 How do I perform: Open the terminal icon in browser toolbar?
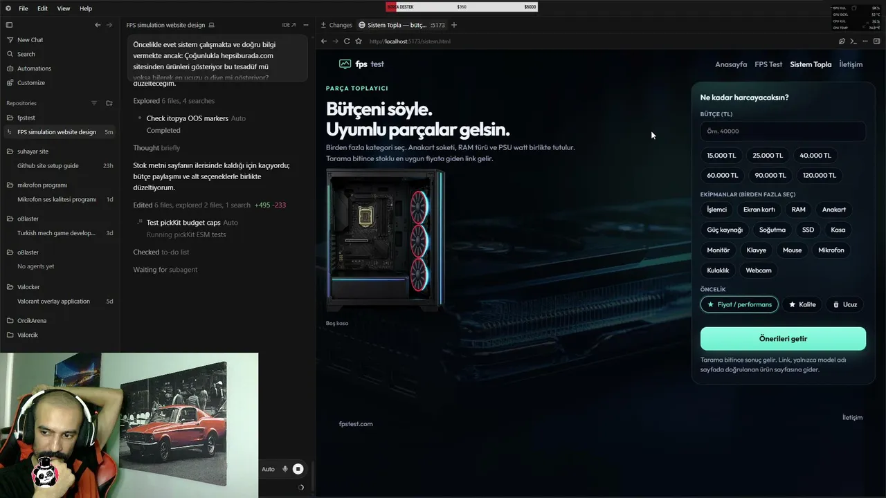pos(853,41)
